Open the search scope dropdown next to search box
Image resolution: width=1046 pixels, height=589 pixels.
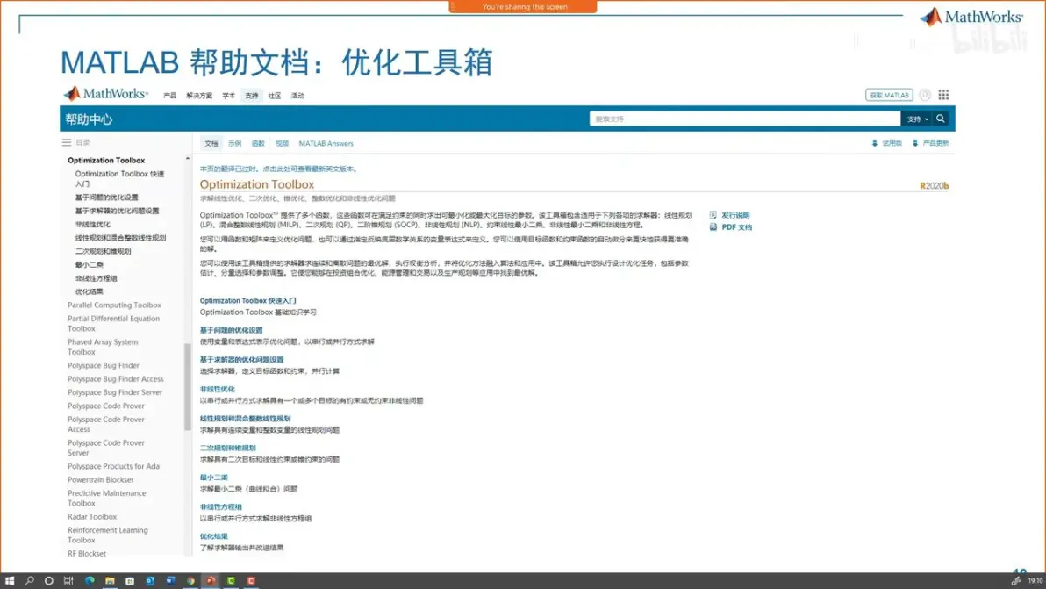point(917,119)
